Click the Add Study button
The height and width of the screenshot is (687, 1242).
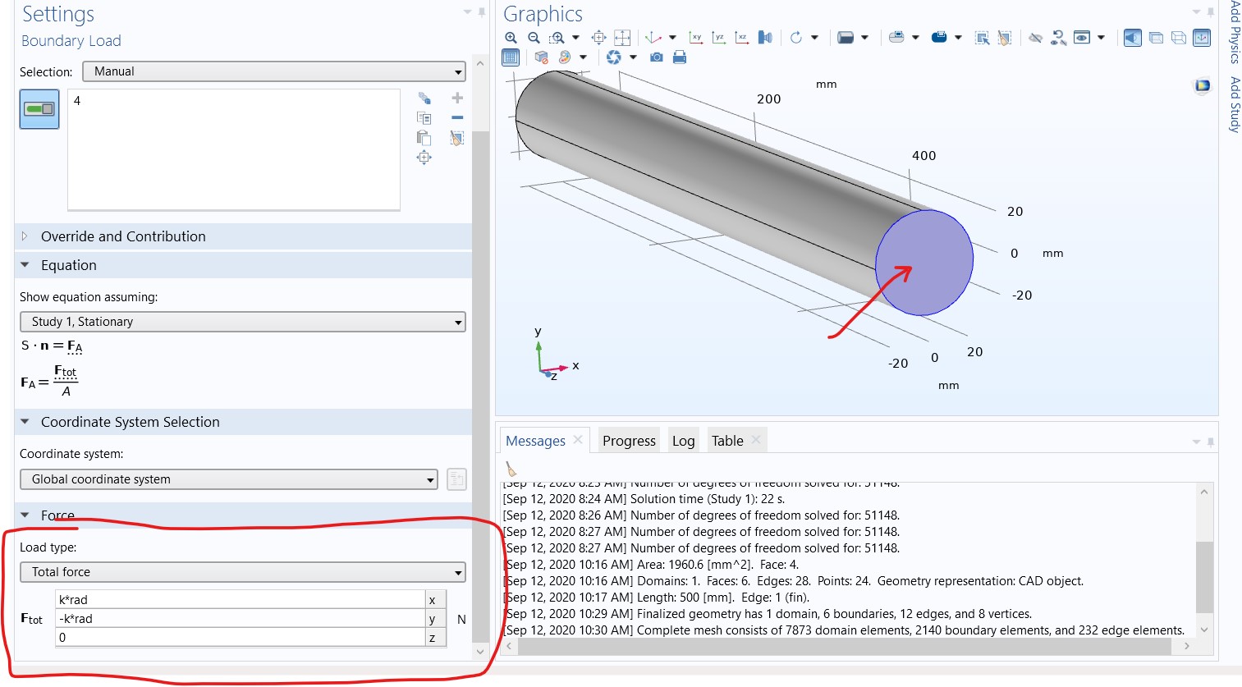(x=1234, y=104)
